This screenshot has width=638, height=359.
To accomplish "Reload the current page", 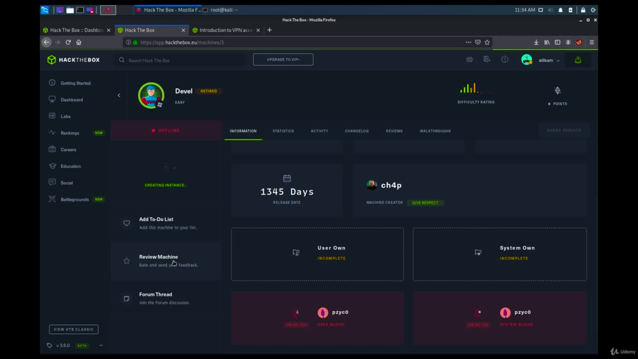I will point(68,42).
